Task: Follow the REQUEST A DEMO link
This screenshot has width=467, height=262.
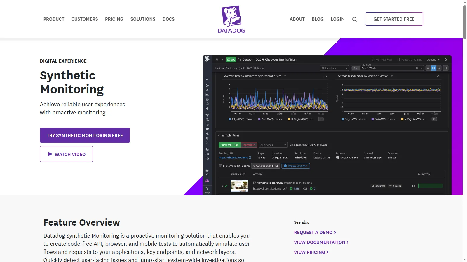Action: 315,233
